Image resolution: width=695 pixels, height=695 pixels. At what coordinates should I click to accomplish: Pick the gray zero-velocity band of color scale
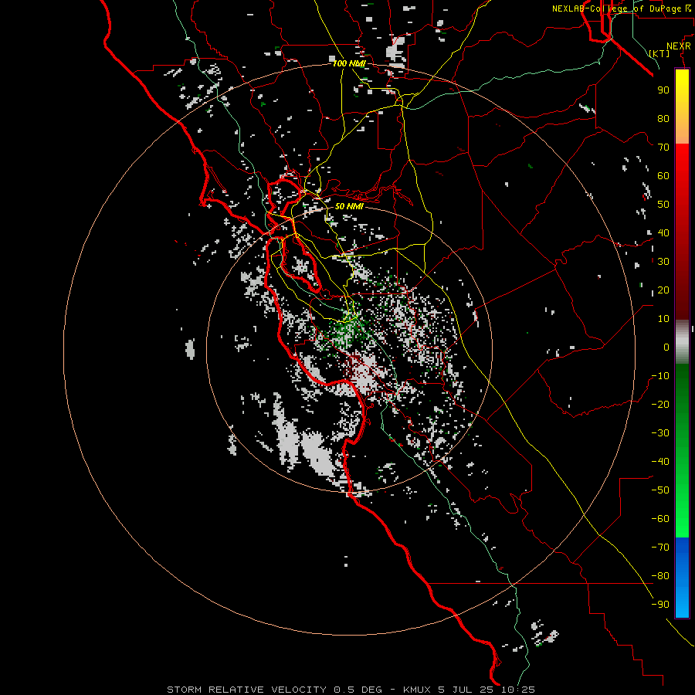(682, 342)
